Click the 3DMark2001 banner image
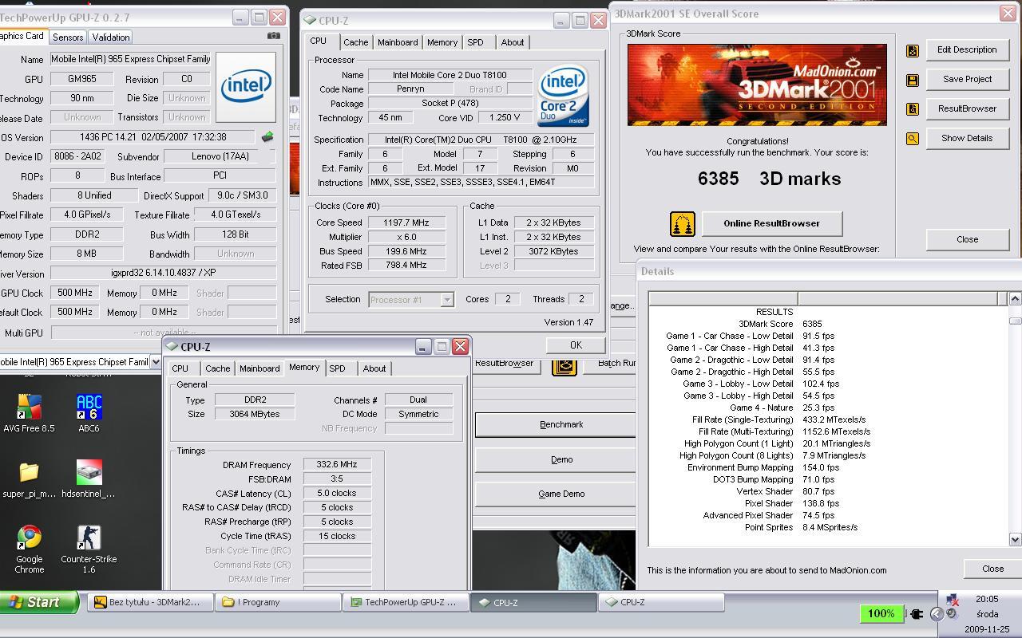This screenshot has height=638, width=1022. [x=757, y=85]
